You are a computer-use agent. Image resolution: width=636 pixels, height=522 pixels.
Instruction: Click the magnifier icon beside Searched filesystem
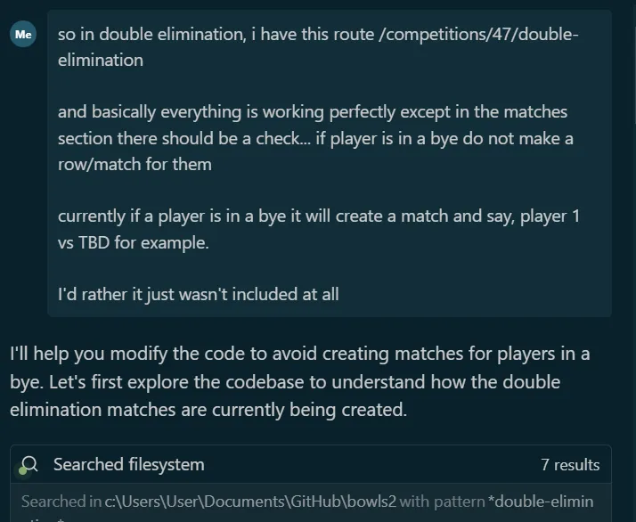(29, 464)
